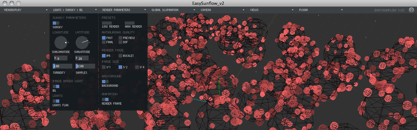The height and width of the screenshot is (130, 417).
Task: Select Fast antialiasing quality
Action: [104, 38]
